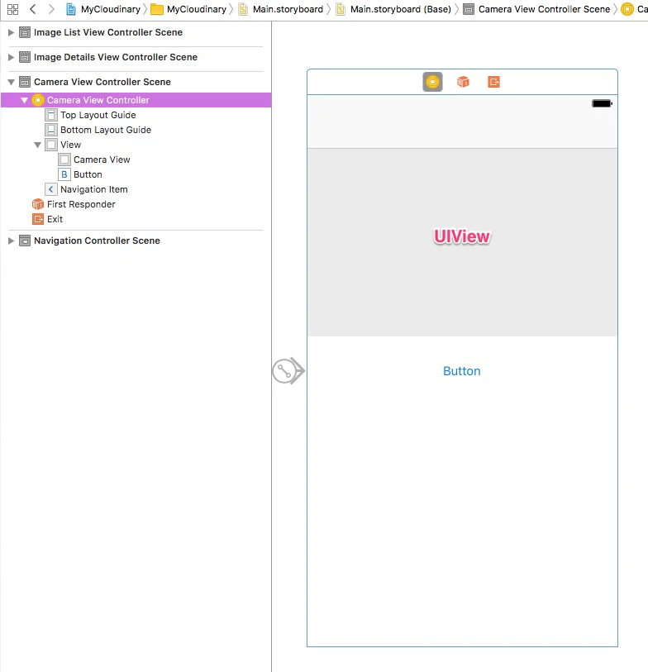Click the segue arrow icon left of scene
The height and width of the screenshot is (672, 648).
(288, 370)
